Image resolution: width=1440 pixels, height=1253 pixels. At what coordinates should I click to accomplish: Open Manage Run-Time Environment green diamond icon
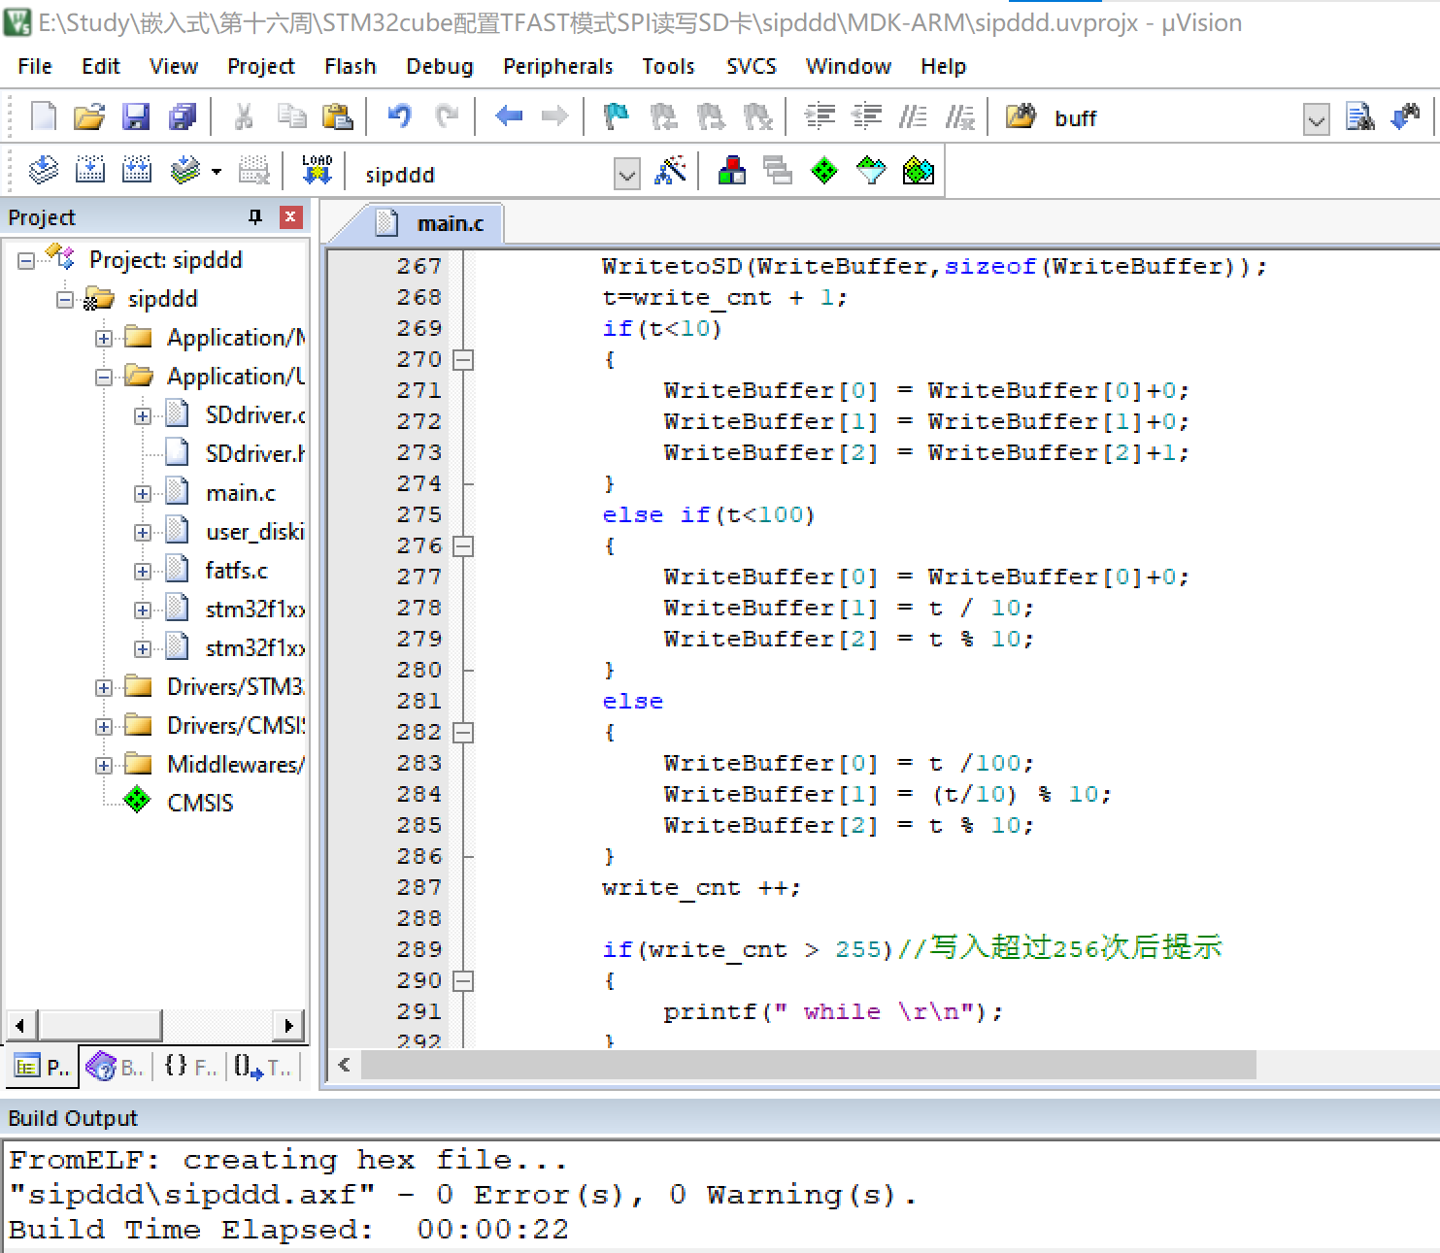[824, 172]
